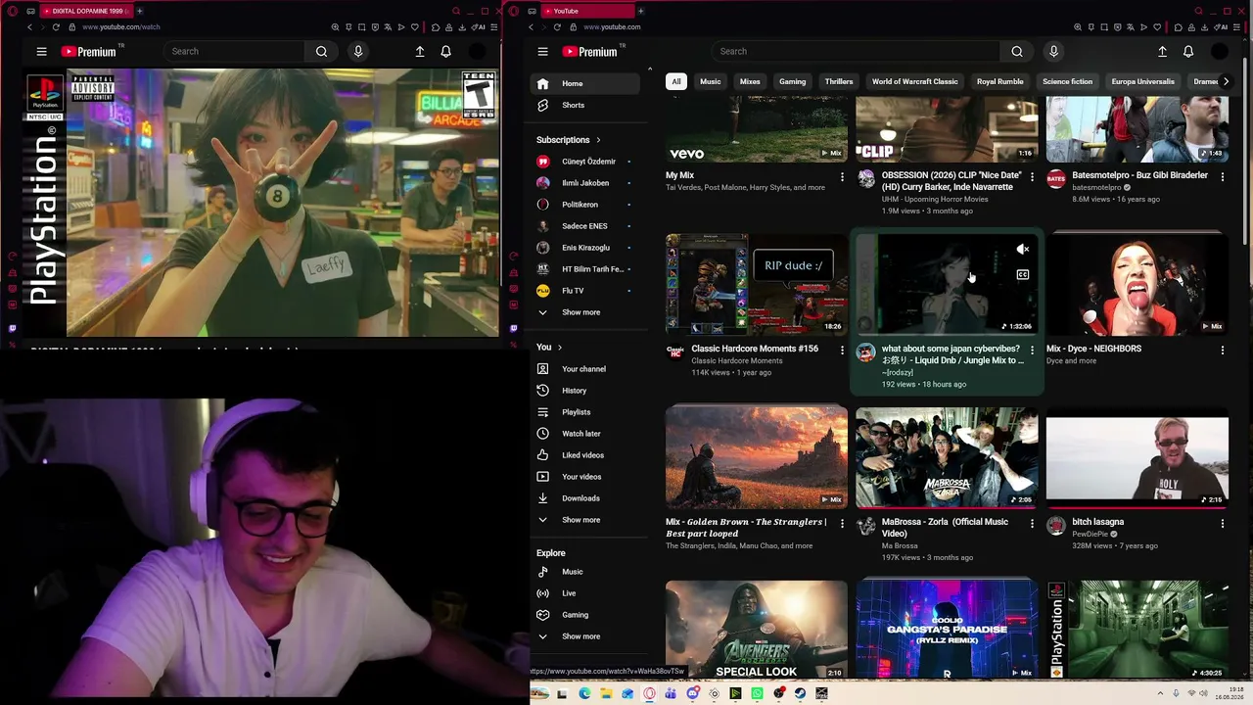Open a new tab in the left browser window
The height and width of the screenshot is (705, 1253).
tap(139, 11)
